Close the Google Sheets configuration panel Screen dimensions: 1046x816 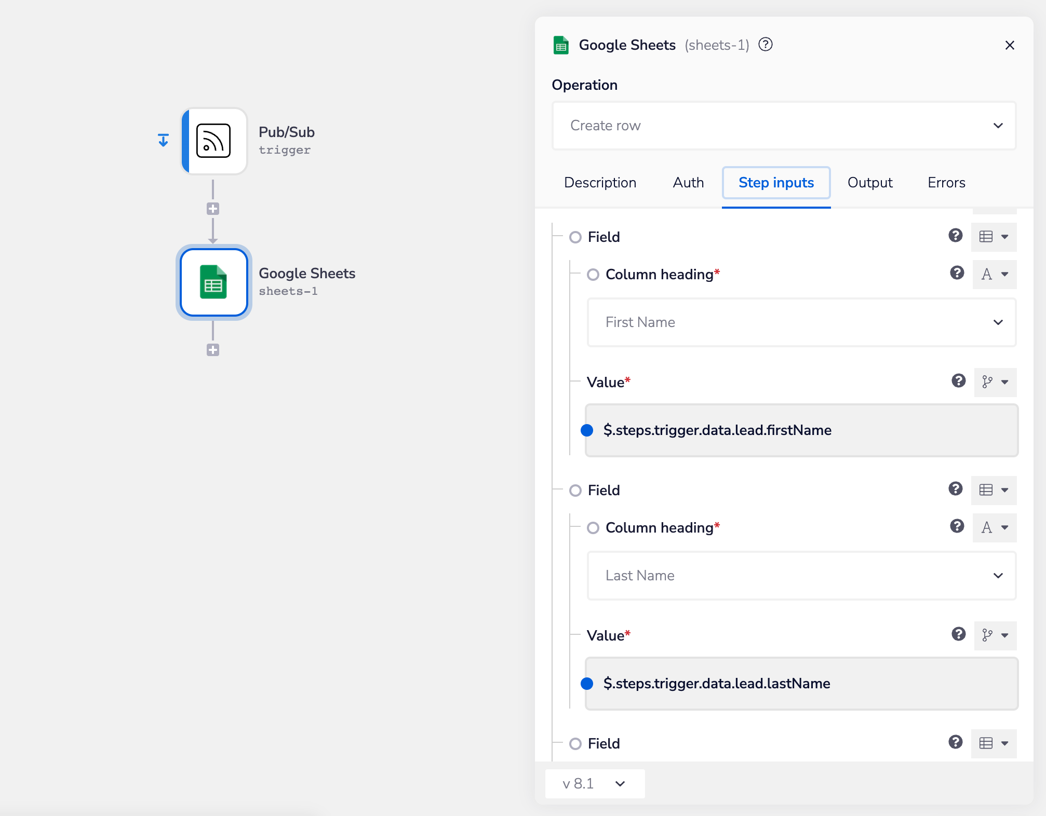click(1010, 45)
